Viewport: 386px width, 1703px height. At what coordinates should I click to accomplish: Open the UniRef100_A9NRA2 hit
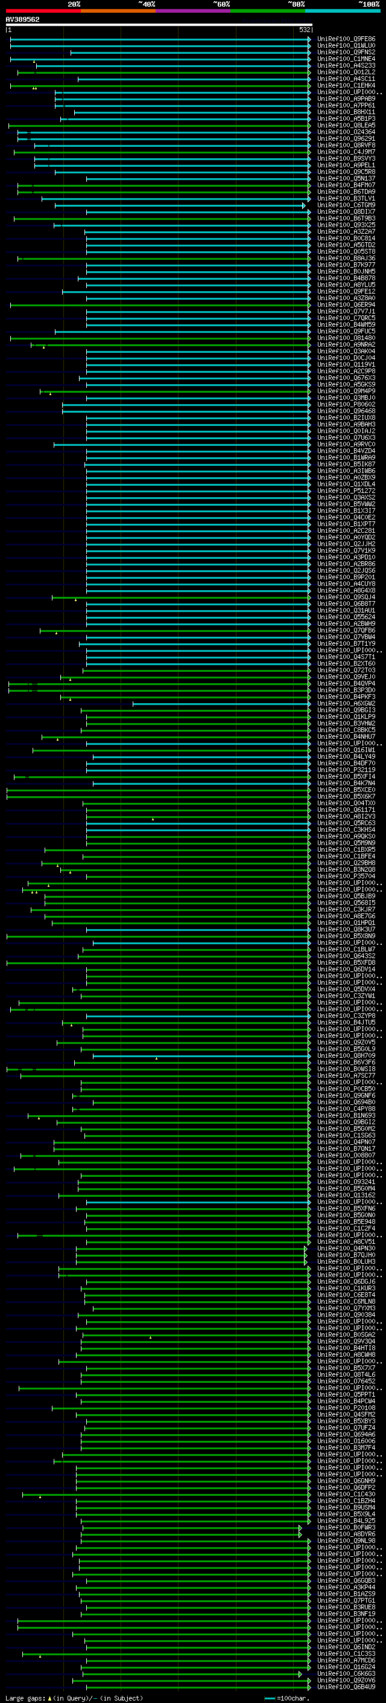tap(346, 344)
